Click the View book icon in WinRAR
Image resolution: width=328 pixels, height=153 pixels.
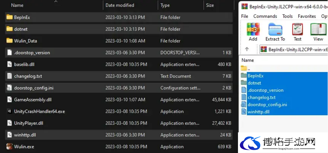point(318,29)
